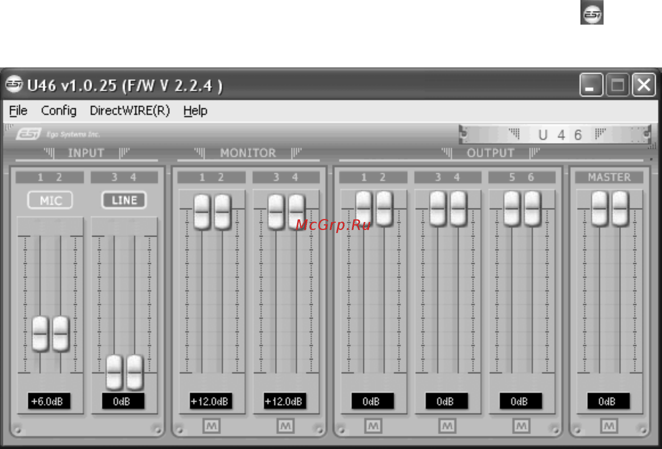The width and height of the screenshot is (662, 449).
Task: Mute monitor channel 3 4
Action: 285,426
